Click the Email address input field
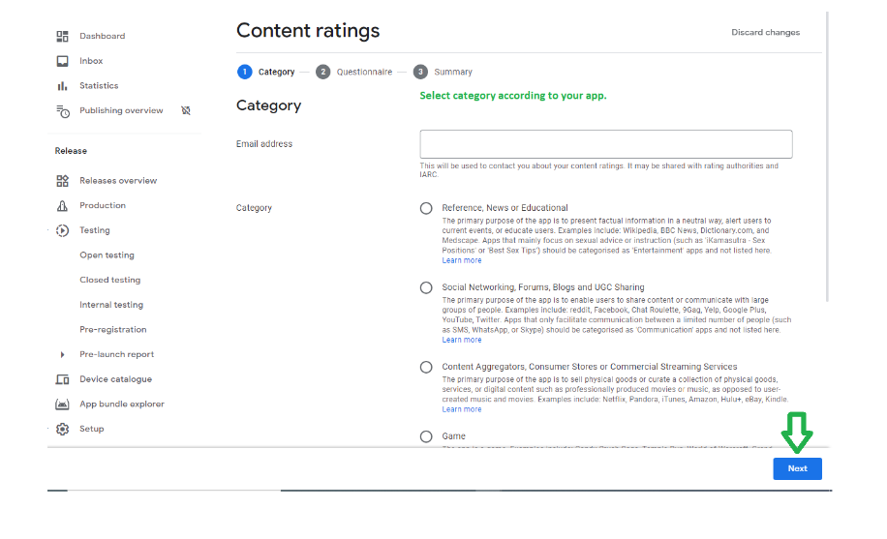 pos(606,144)
